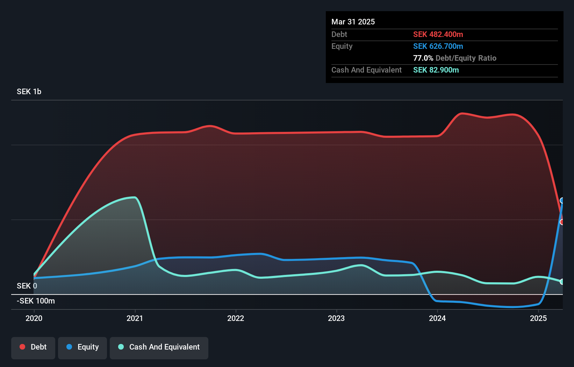574x367 pixels.
Task: Click the red Debt legend dot
Action: click(22, 347)
